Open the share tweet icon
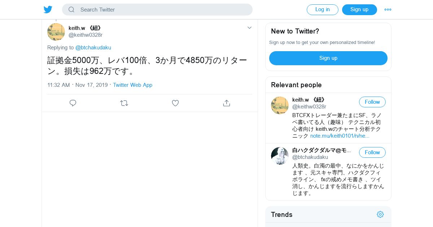Image resolution: width=433 pixels, height=227 pixels. point(227,103)
